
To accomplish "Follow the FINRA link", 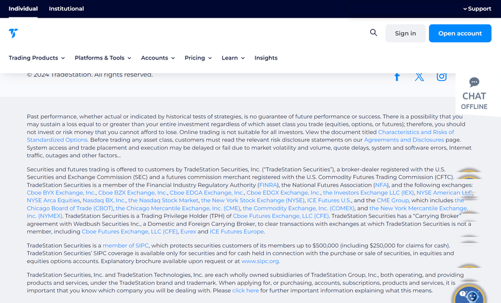I will 268,185.
